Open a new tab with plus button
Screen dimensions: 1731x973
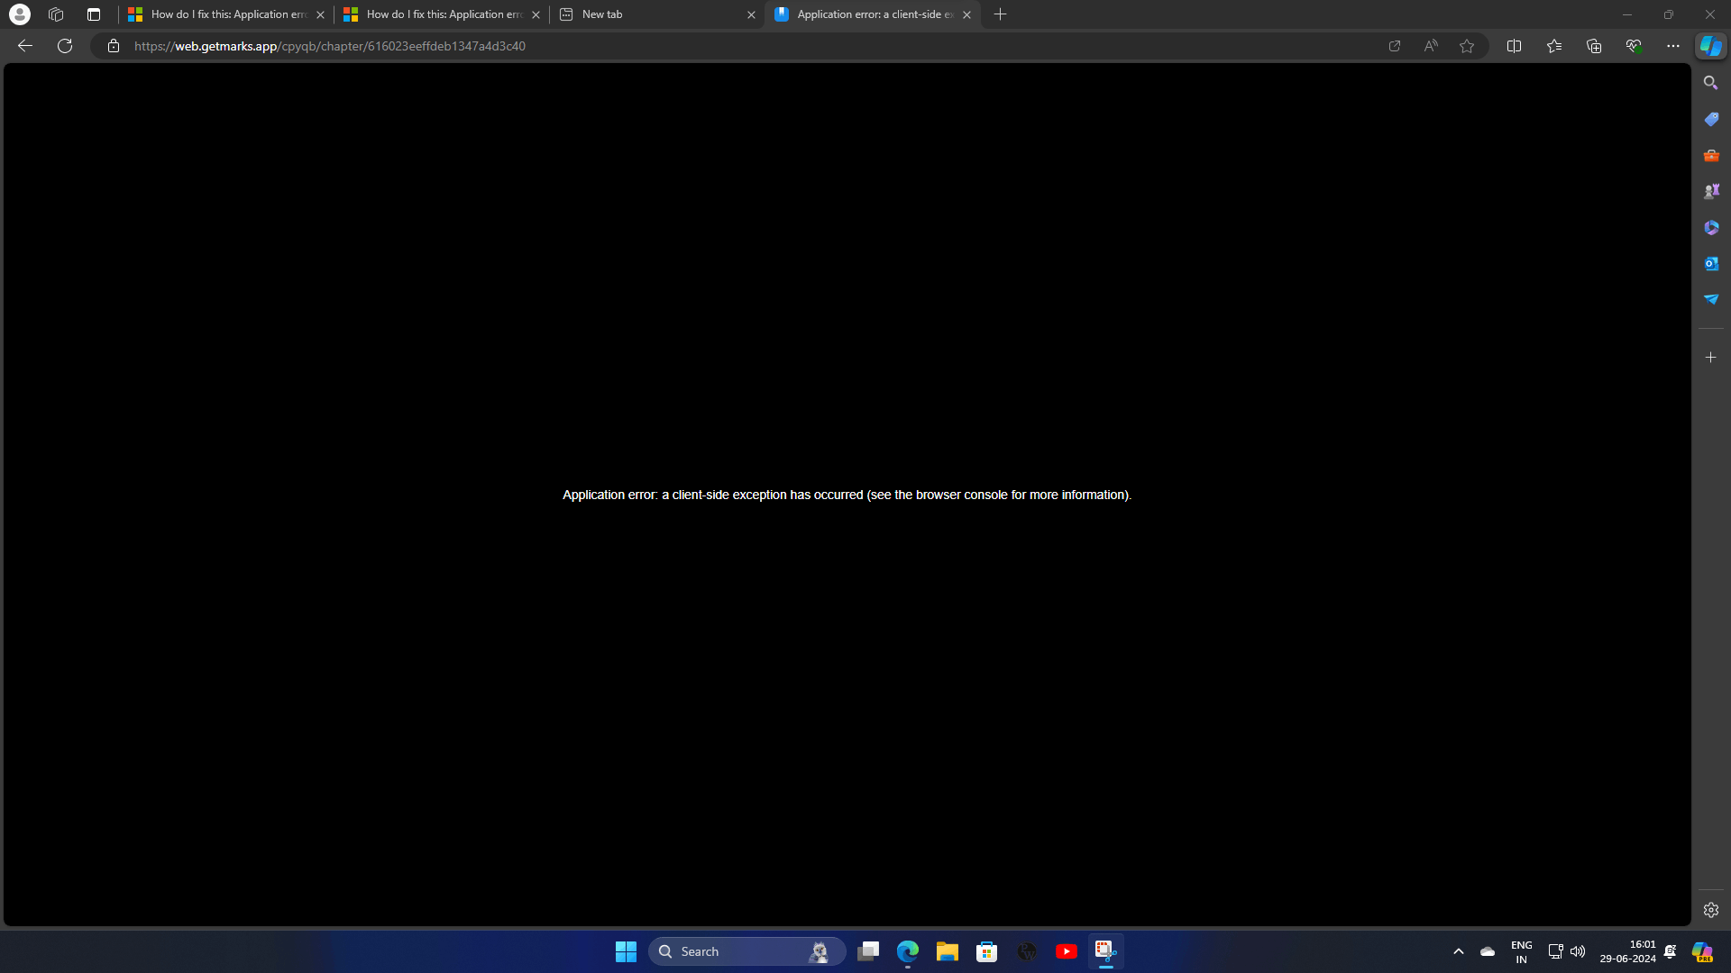click(x=1000, y=14)
